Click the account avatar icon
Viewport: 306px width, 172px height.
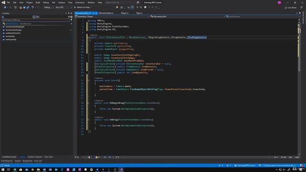279,2
